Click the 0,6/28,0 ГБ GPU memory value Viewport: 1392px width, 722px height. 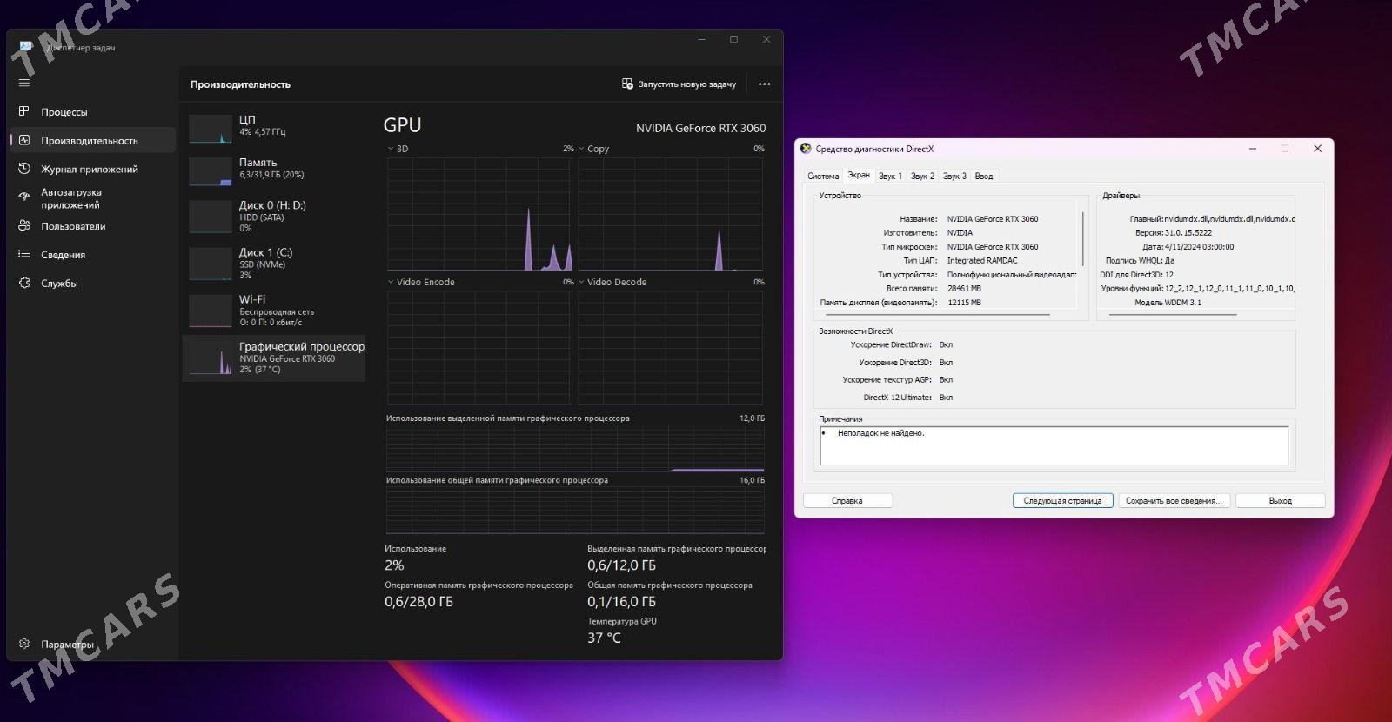(418, 602)
